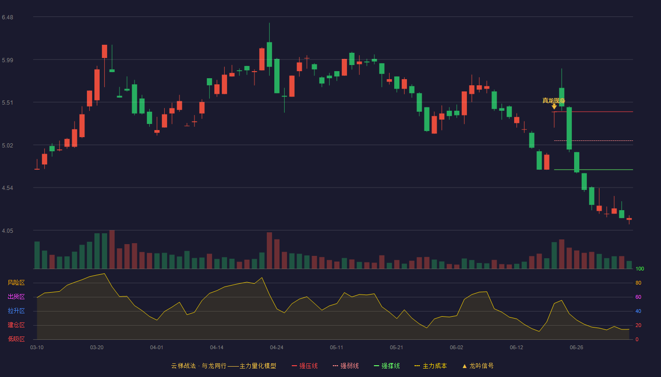This screenshot has width=661, height=377.
Task: Click the 拉升区 zone label
Action: pos(16,311)
